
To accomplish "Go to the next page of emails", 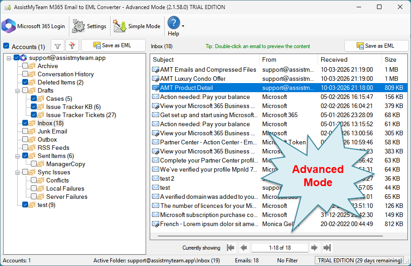I will 314,248.
